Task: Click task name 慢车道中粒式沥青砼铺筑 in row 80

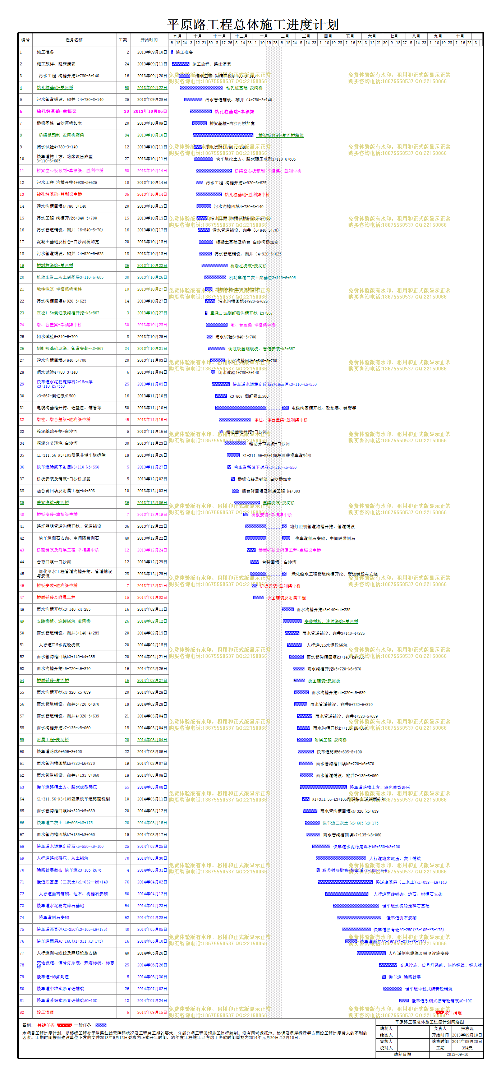Action: (60, 989)
